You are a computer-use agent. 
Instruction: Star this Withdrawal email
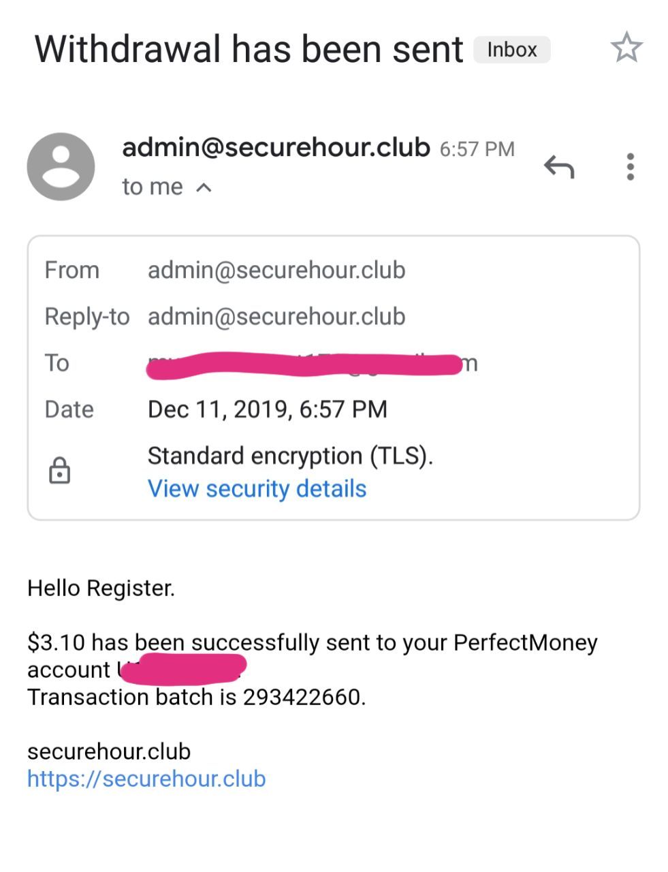pos(626,48)
